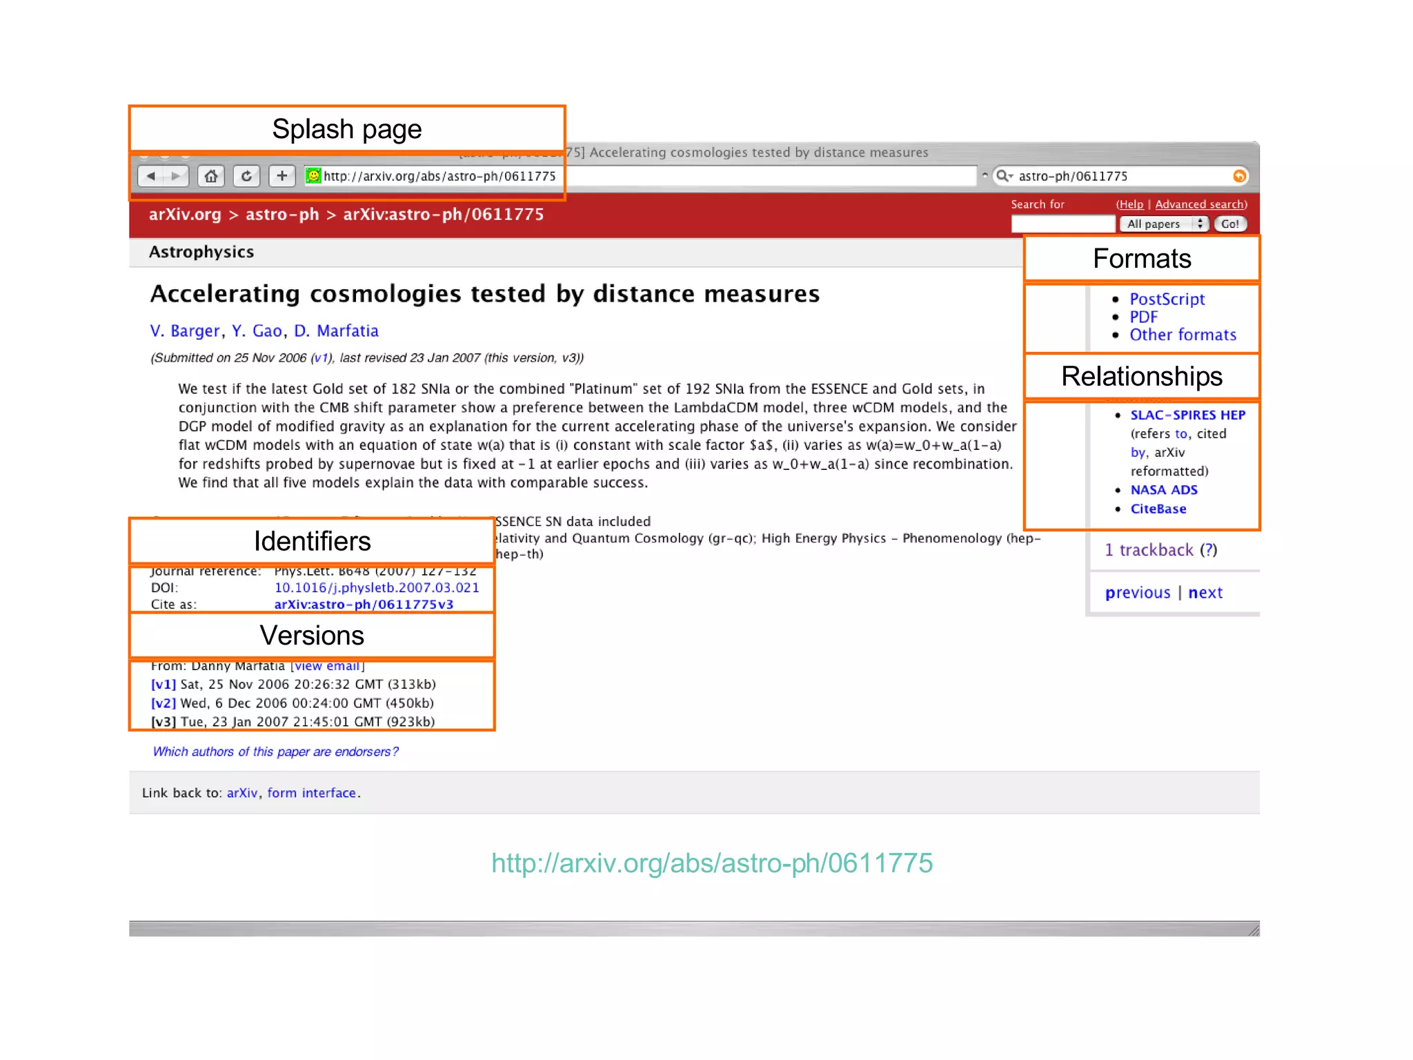Click the 'to' refers link
Screen dimensions: 1413x1060
coord(1181,433)
